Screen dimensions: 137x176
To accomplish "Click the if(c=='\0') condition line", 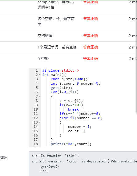I will pyautogui.click(x=71, y=105).
